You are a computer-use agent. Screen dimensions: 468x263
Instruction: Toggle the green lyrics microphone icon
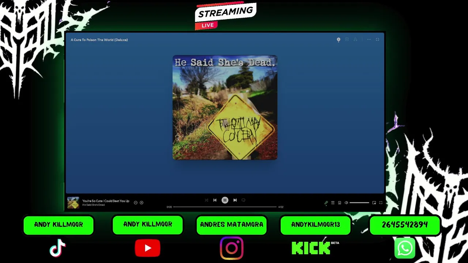326,203
